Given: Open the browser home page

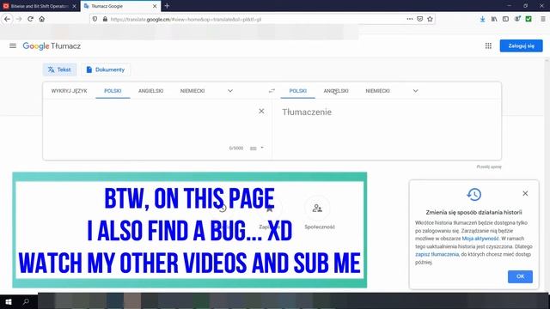Looking at the screenshot, I should pyautogui.click(x=42, y=19).
